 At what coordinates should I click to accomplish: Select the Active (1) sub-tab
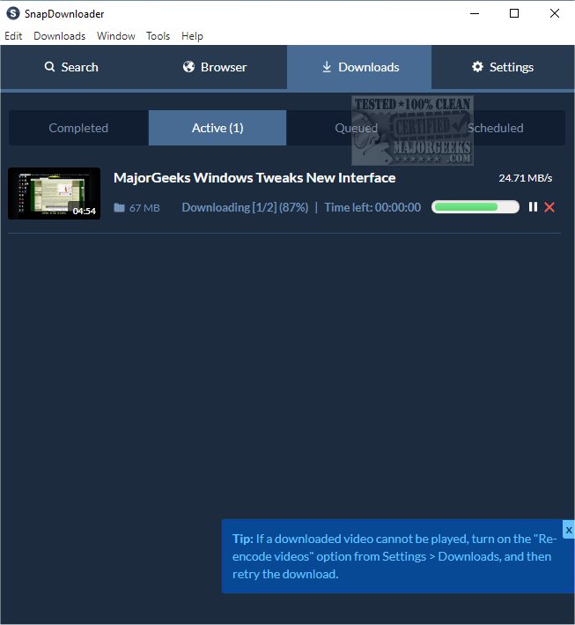pos(217,128)
